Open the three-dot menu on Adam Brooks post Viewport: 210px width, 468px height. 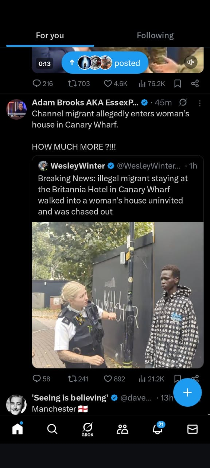click(199, 103)
